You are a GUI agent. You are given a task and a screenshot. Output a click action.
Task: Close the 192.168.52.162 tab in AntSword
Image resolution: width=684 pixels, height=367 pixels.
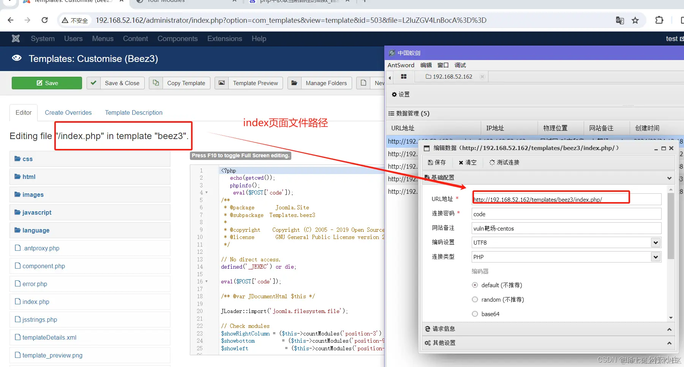click(482, 77)
